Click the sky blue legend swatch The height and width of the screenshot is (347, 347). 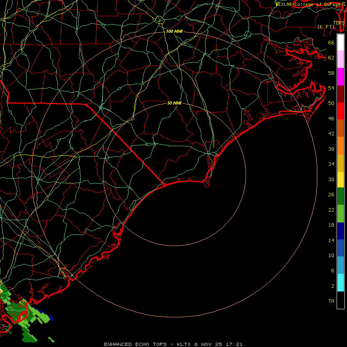340,265
